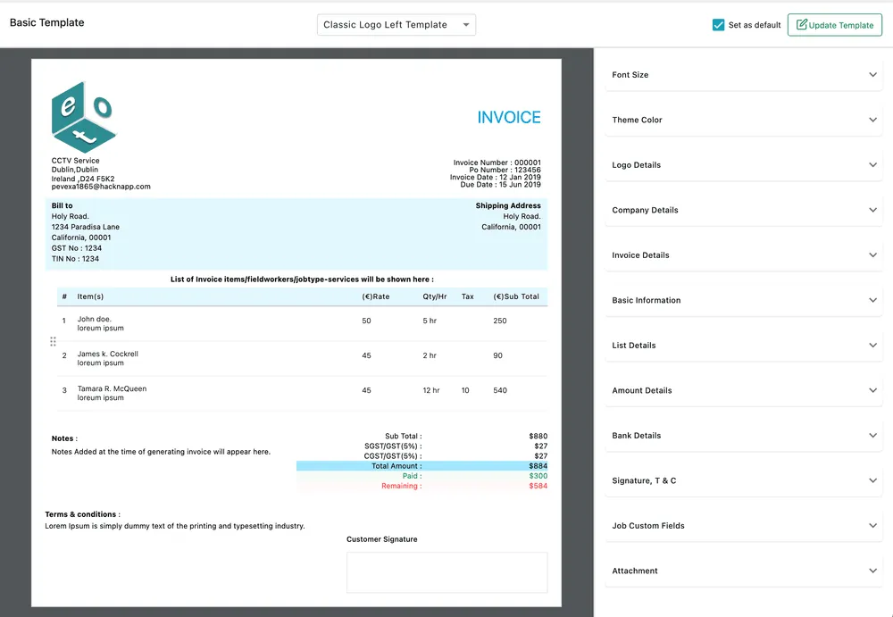This screenshot has width=893, height=617.
Task: Expand the Signature, T & C section
Action: [x=744, y=480]
